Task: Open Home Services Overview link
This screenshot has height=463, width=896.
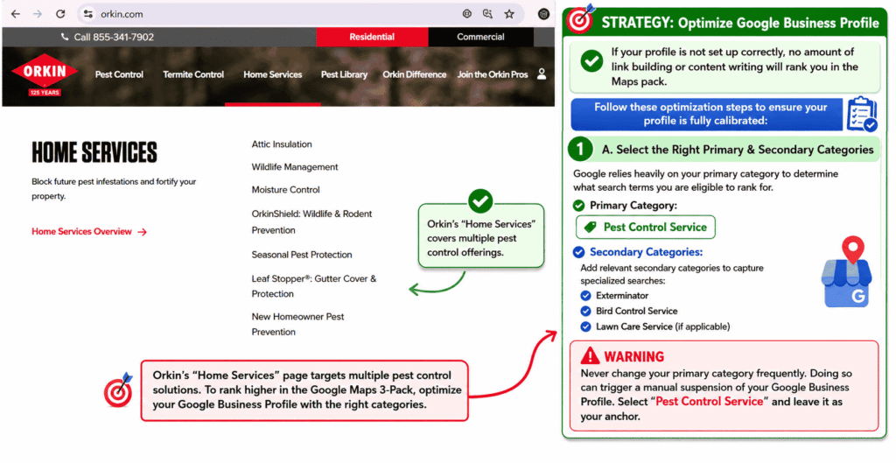Action: click(81, 231)
